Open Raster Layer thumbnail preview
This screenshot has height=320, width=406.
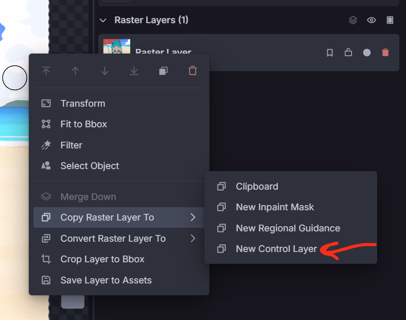pyautogui.click(x=117, y=47)
